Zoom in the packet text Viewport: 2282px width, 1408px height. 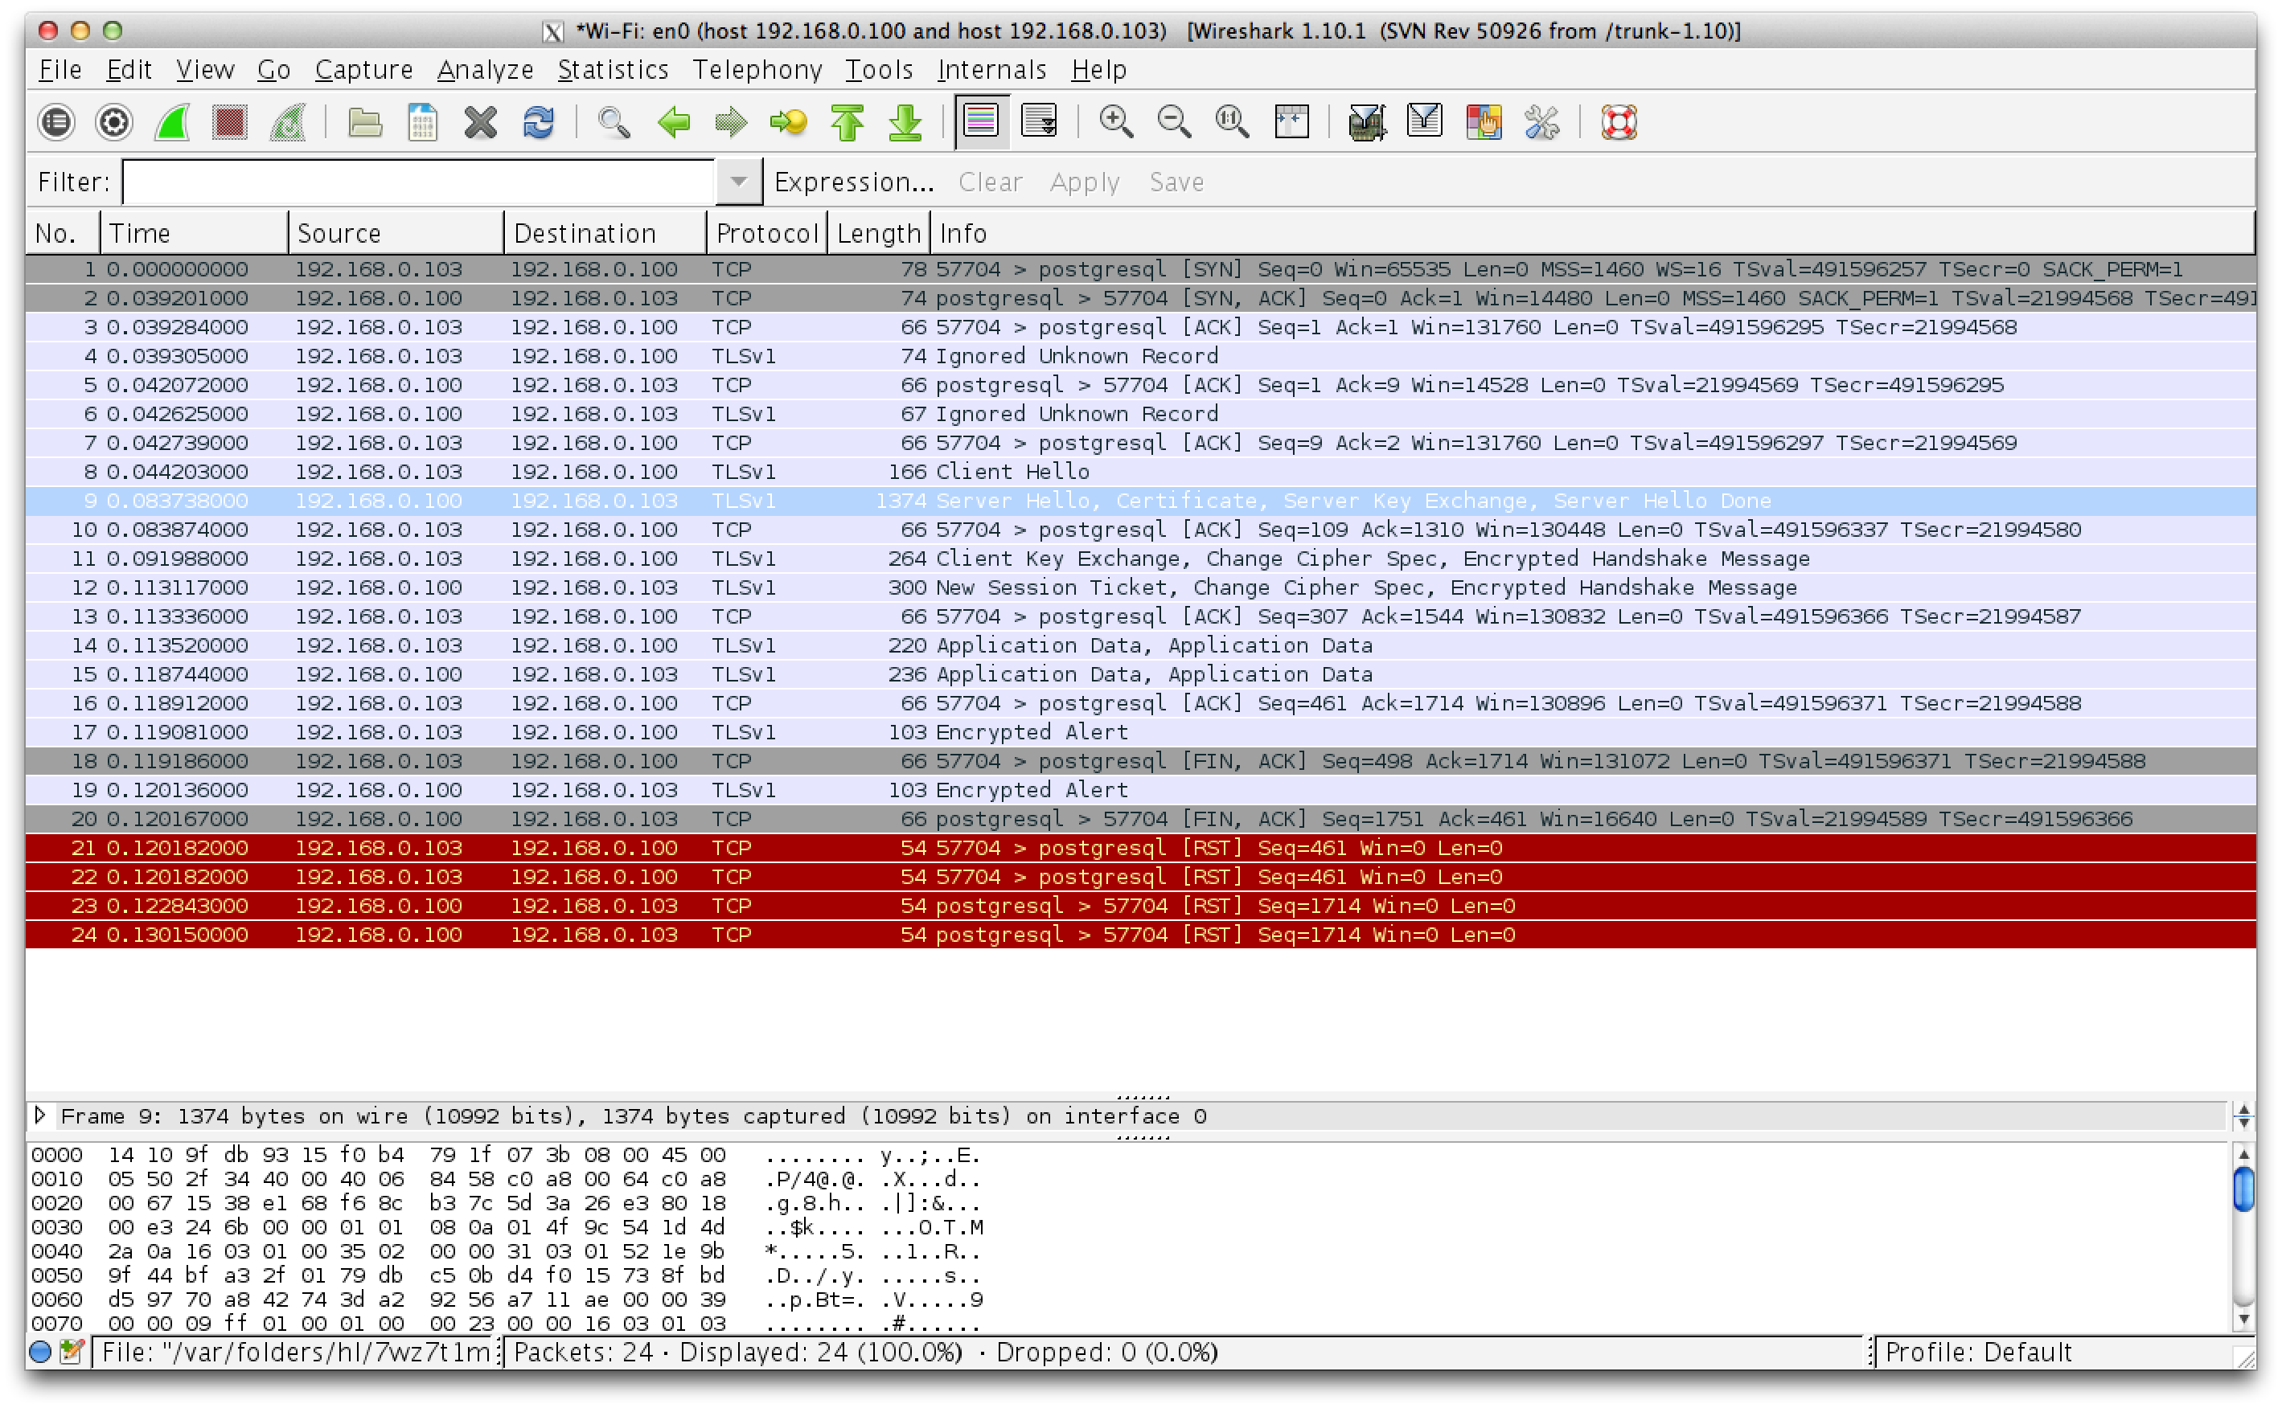click(x=1116, y=122)
